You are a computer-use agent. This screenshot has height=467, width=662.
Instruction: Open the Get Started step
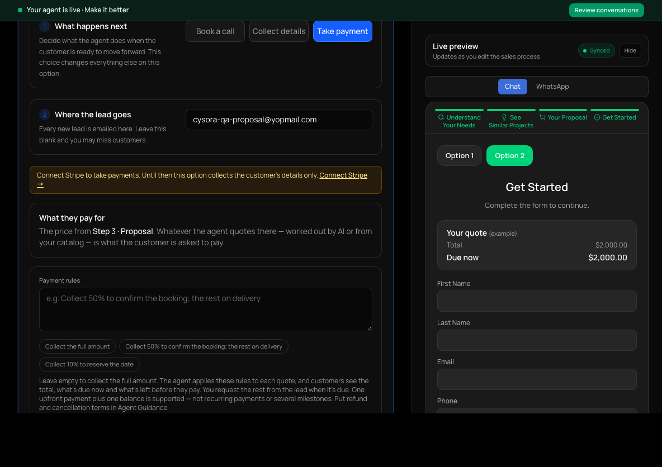(x=614, y=116)
